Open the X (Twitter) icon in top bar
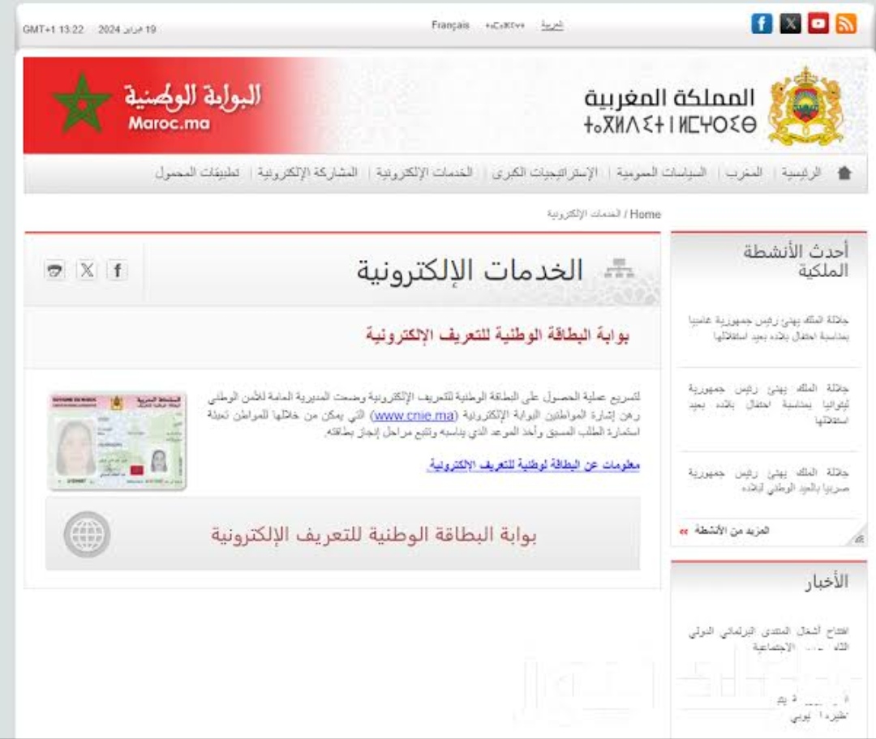Viewport: 876px width, 739px height. 790,23
